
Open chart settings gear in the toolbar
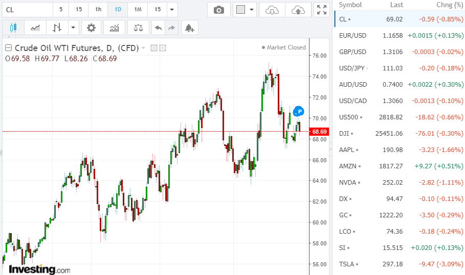pyautogui.click(x=91, y=28)
